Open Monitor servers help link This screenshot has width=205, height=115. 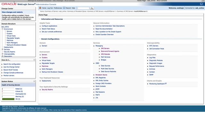click(9, 76)
